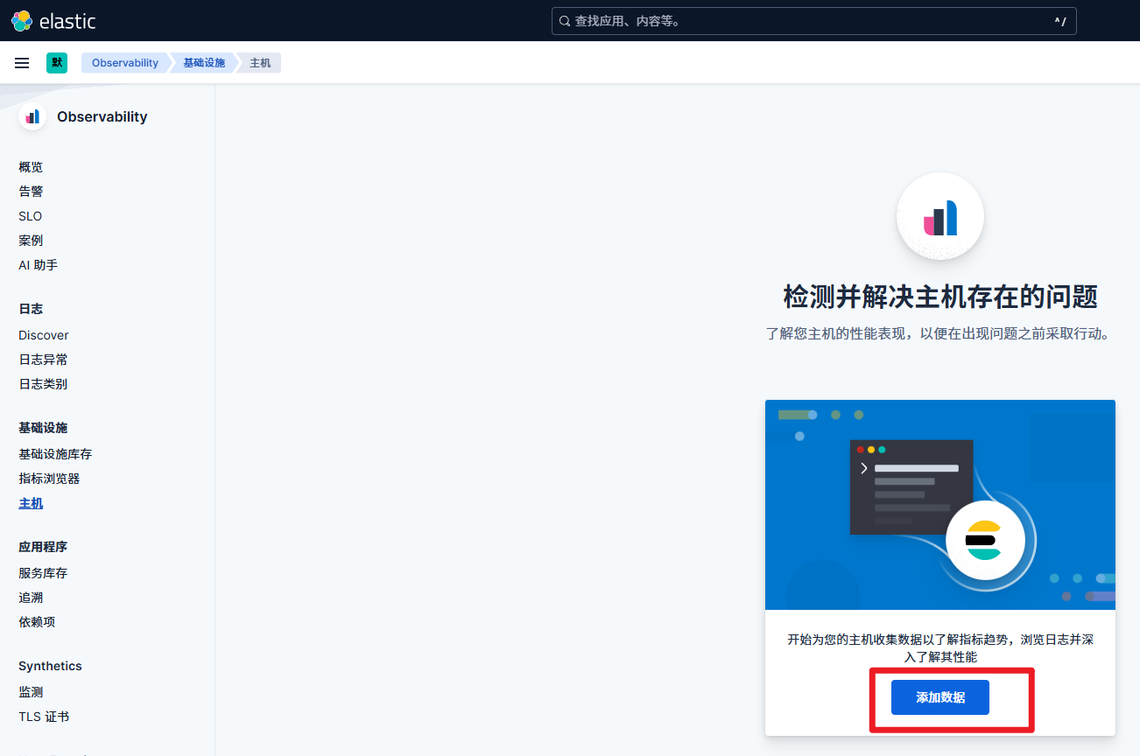Click the 应用程序 section heading

pos(43,547)
